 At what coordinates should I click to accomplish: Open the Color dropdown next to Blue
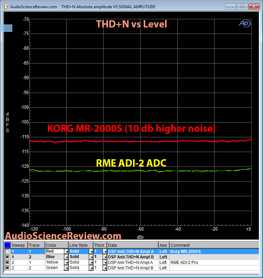66,257
